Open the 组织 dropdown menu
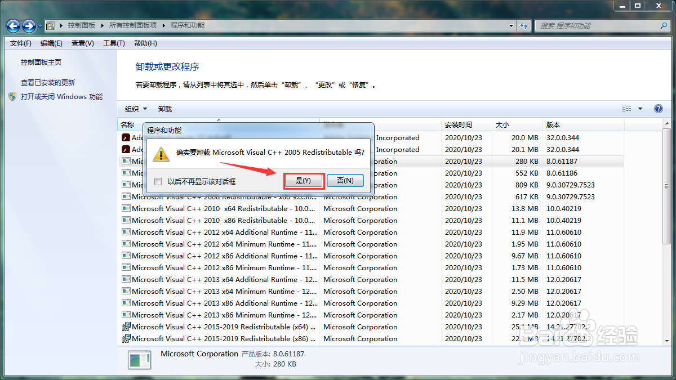676x380 pixels. [x=137, y=108]
